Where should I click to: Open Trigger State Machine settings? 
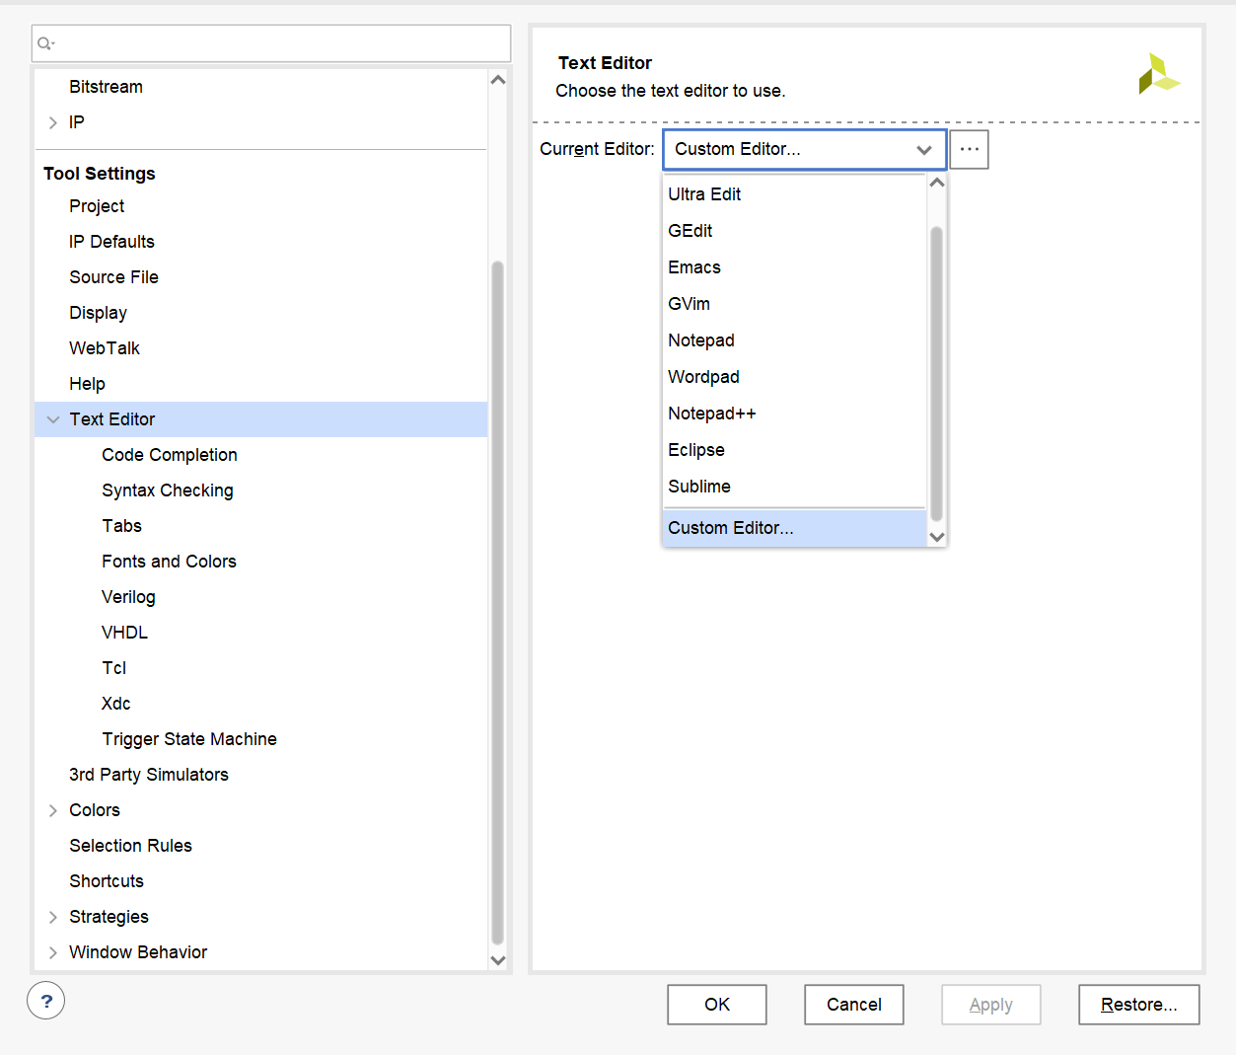coord(189,739)
